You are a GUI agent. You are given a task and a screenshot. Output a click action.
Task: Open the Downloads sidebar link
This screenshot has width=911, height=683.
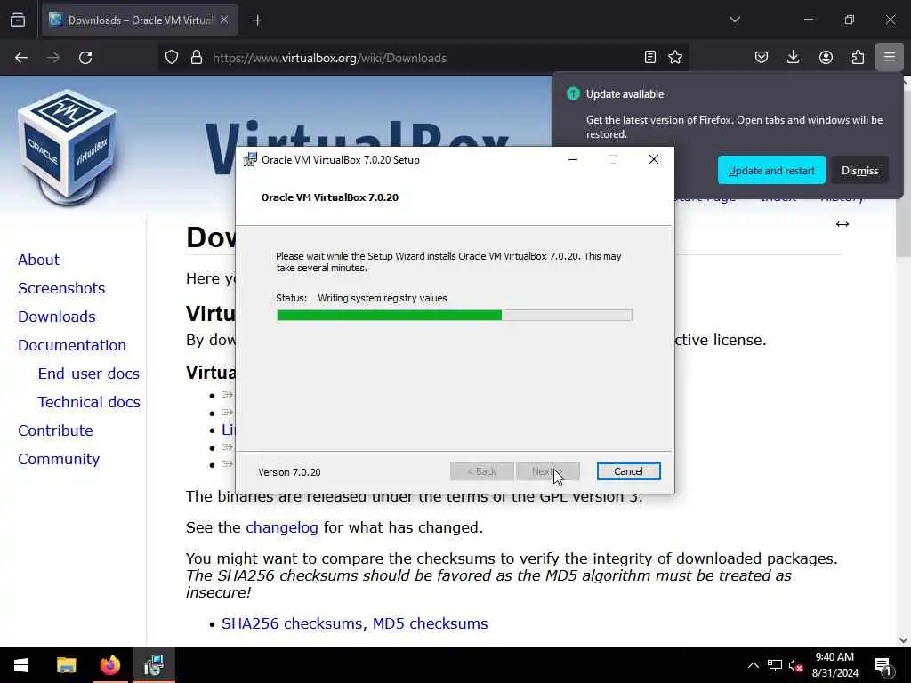tap(56, 317)
